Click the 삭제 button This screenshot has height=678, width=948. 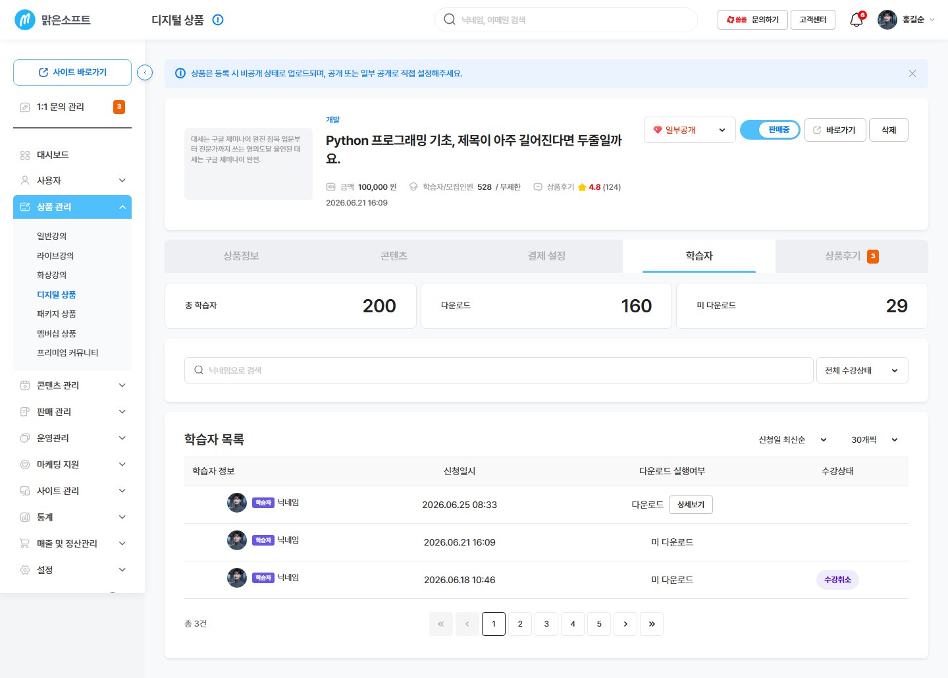pos(889,130)
